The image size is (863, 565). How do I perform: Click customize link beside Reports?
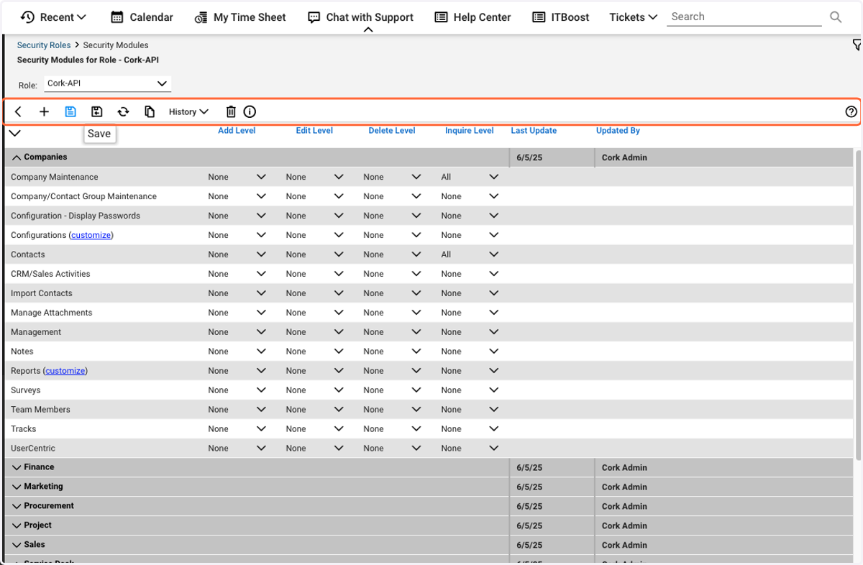coord(65,371)
